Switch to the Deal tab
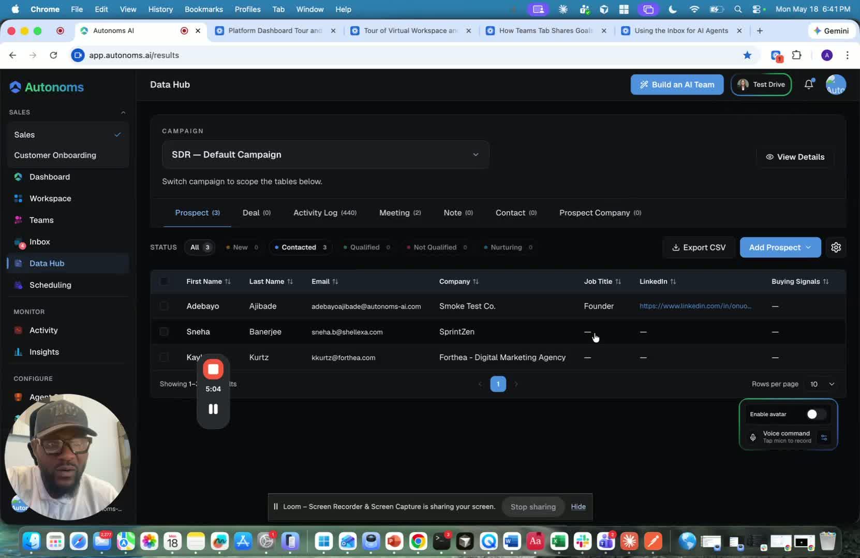 coord(257,213)
